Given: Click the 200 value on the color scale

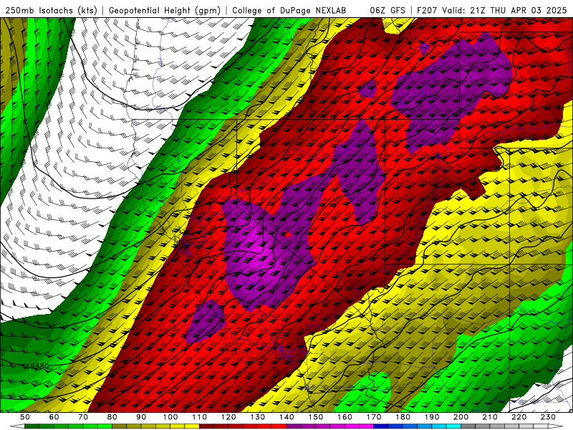Looking at the screenshot, I should 461,417.
